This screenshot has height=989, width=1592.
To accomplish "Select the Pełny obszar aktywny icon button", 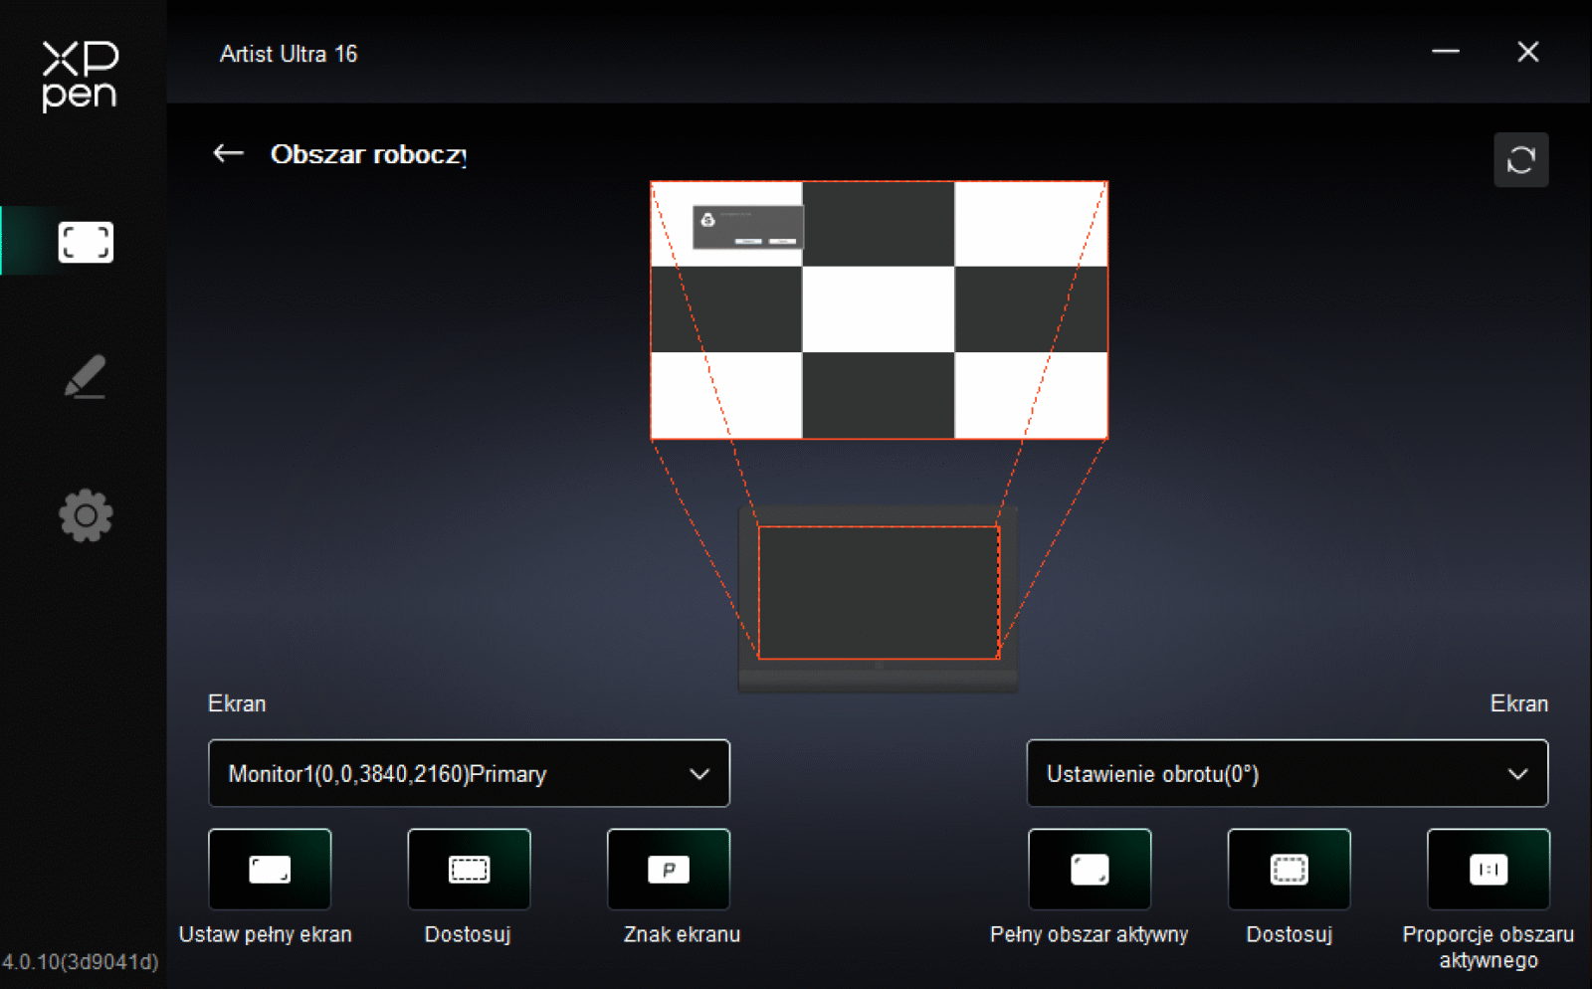I will [x=1090, y=870].
